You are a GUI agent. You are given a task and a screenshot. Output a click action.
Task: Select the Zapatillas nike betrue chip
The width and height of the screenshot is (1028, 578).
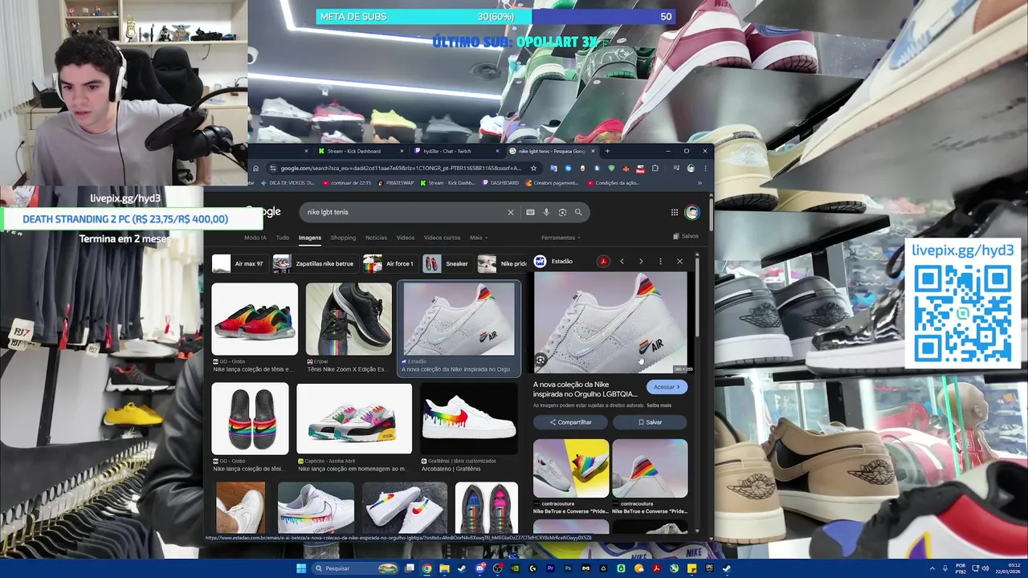(x=314, y=263)
